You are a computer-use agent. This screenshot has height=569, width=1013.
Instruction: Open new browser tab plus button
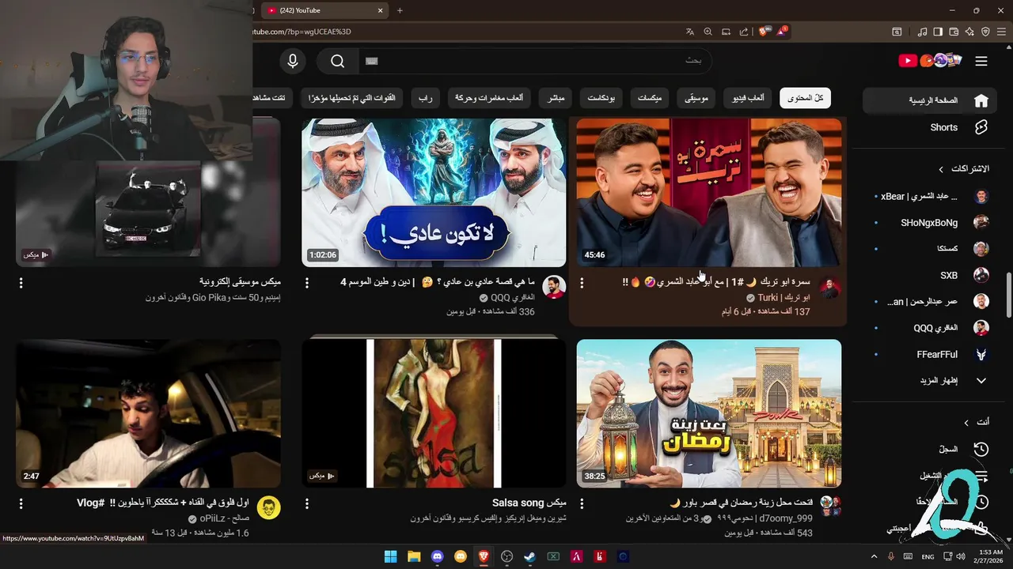[400, 10]
